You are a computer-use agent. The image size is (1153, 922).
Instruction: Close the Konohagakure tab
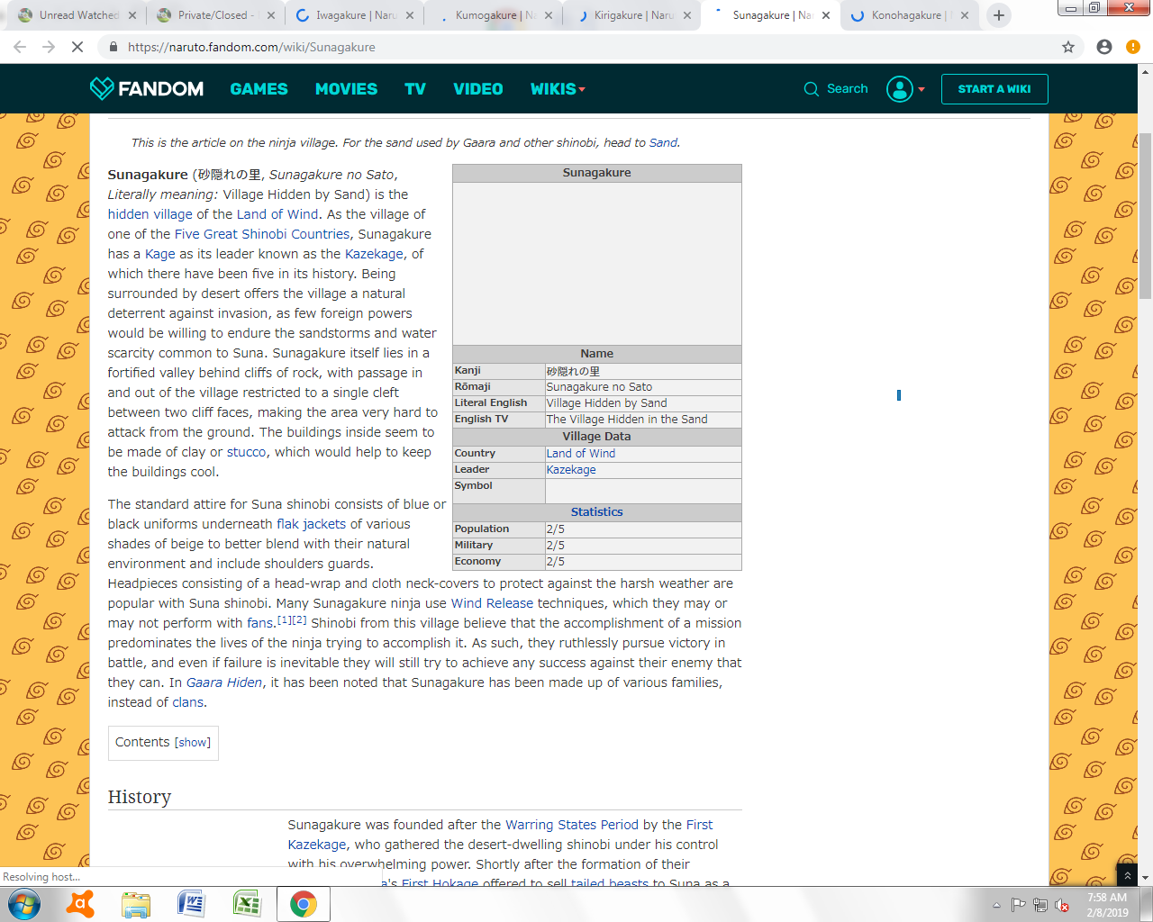pos(965,15)
